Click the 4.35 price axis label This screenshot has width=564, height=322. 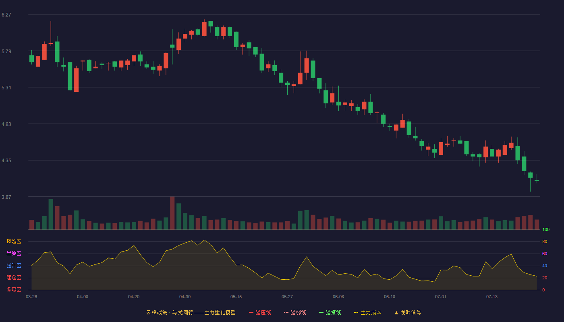click(6, 161)
